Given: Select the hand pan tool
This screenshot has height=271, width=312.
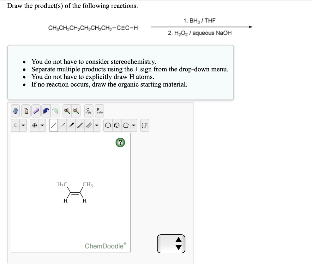Looking at the screenshot, I should pyautogui.click(x=15, y=111).
